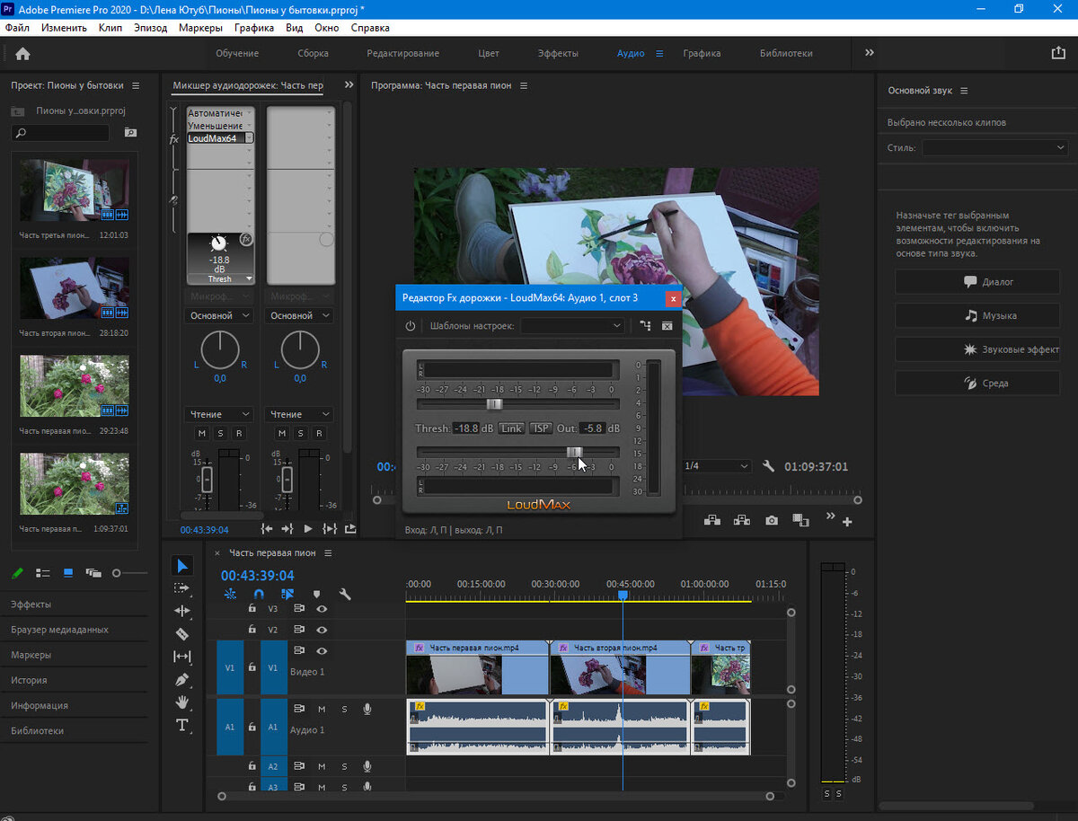Switch to the Цвет workspace

(489, 53)
